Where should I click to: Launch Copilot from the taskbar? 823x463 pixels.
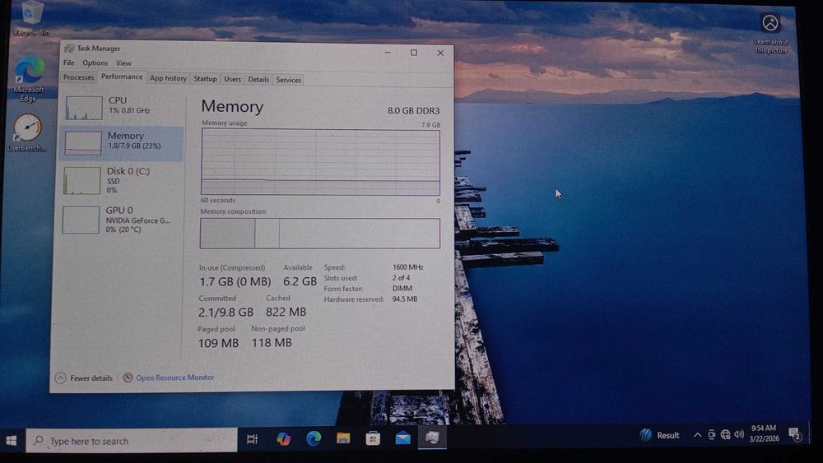click(283, 438)
